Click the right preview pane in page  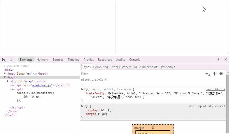pyautogui.click(x=172, y=27)
